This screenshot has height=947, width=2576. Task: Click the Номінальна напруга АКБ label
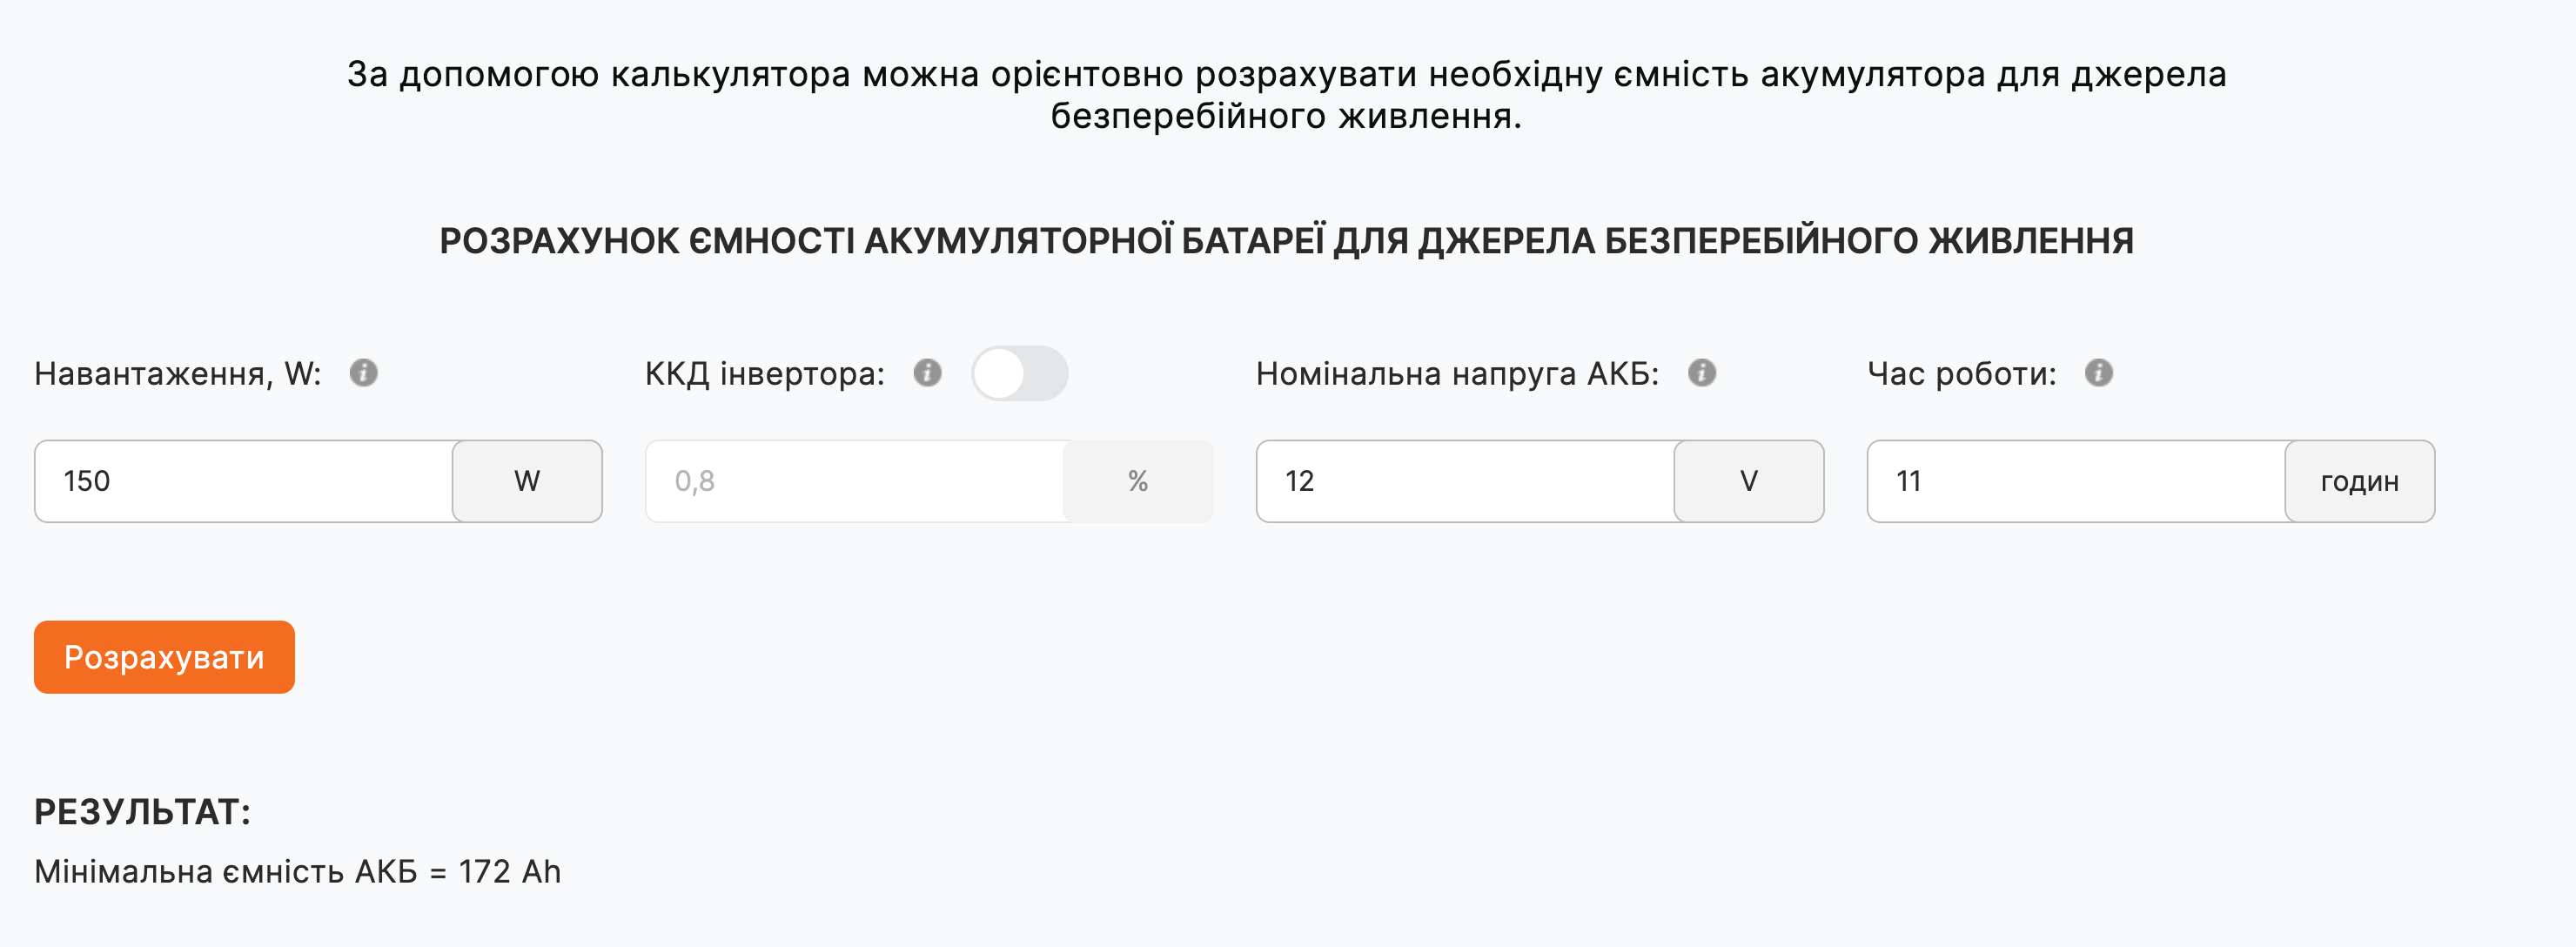pos(1457,374)
